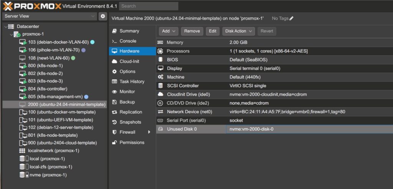Open the Monitor tab
The width and height of the screenshot is (393, 189).
(132, 91)
